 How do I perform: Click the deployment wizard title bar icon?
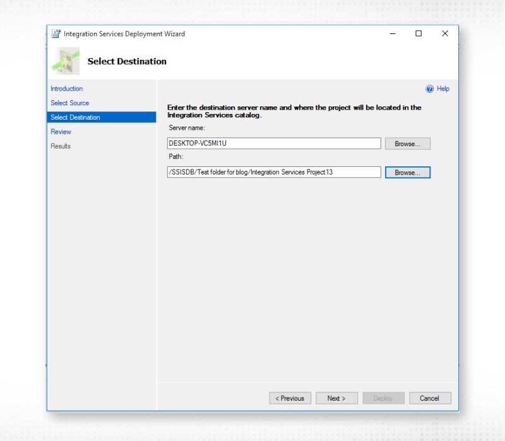pyautogui.click(x=56, y=33)
